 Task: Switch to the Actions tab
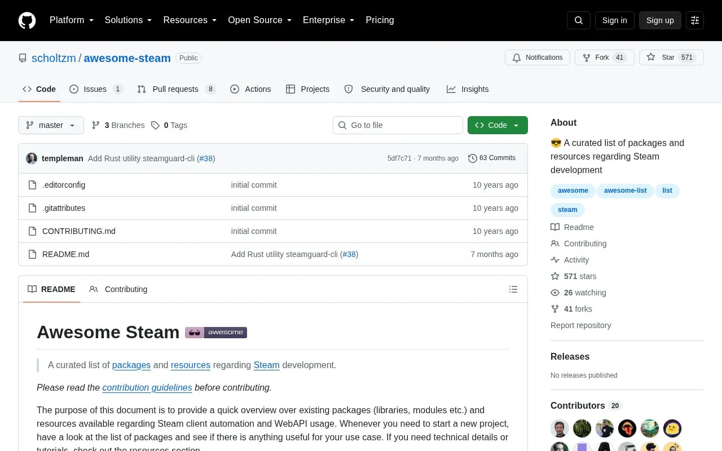point(250,89)
